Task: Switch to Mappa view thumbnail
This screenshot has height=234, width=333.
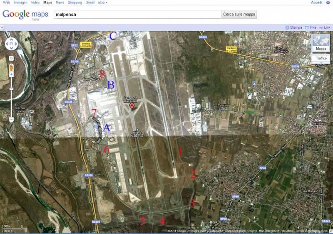Action: click(321, 43)
